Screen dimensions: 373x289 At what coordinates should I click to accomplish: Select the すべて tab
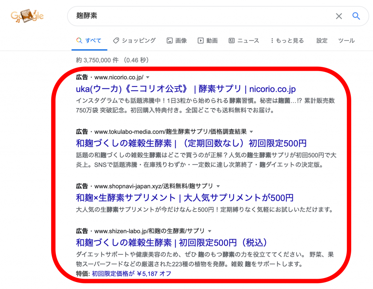[89, 41]
